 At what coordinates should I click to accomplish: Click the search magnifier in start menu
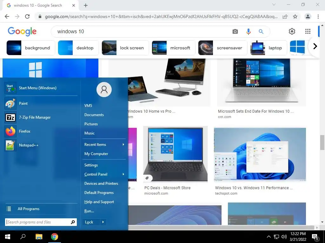click(73, 222)
